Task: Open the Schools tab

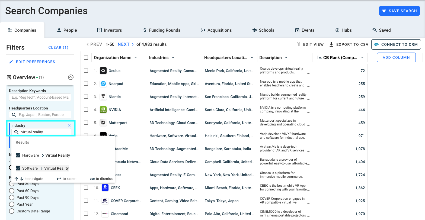Action: [x=263, y=30]
